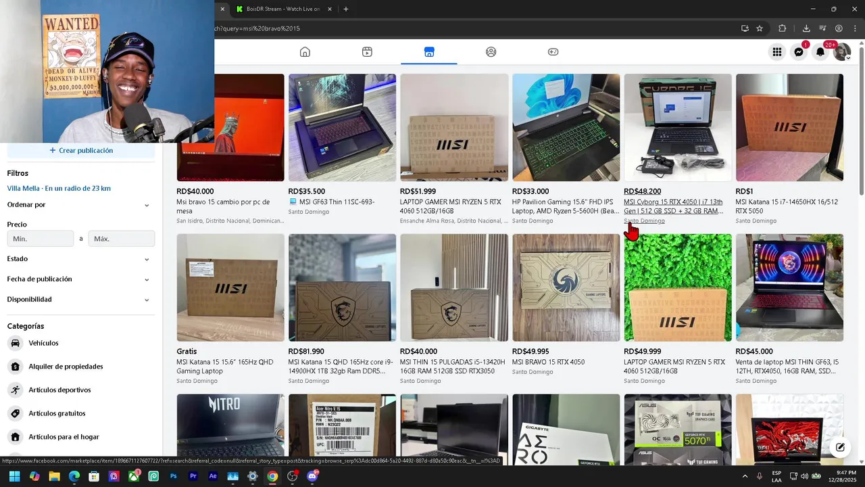Click the Máx. price field
This screenshot has height=487, width=865.
pos(122,239)
